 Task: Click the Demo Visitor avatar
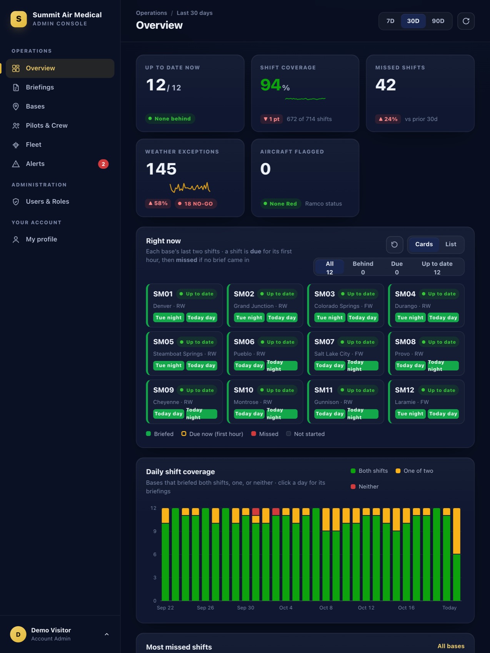coord(18,634)
